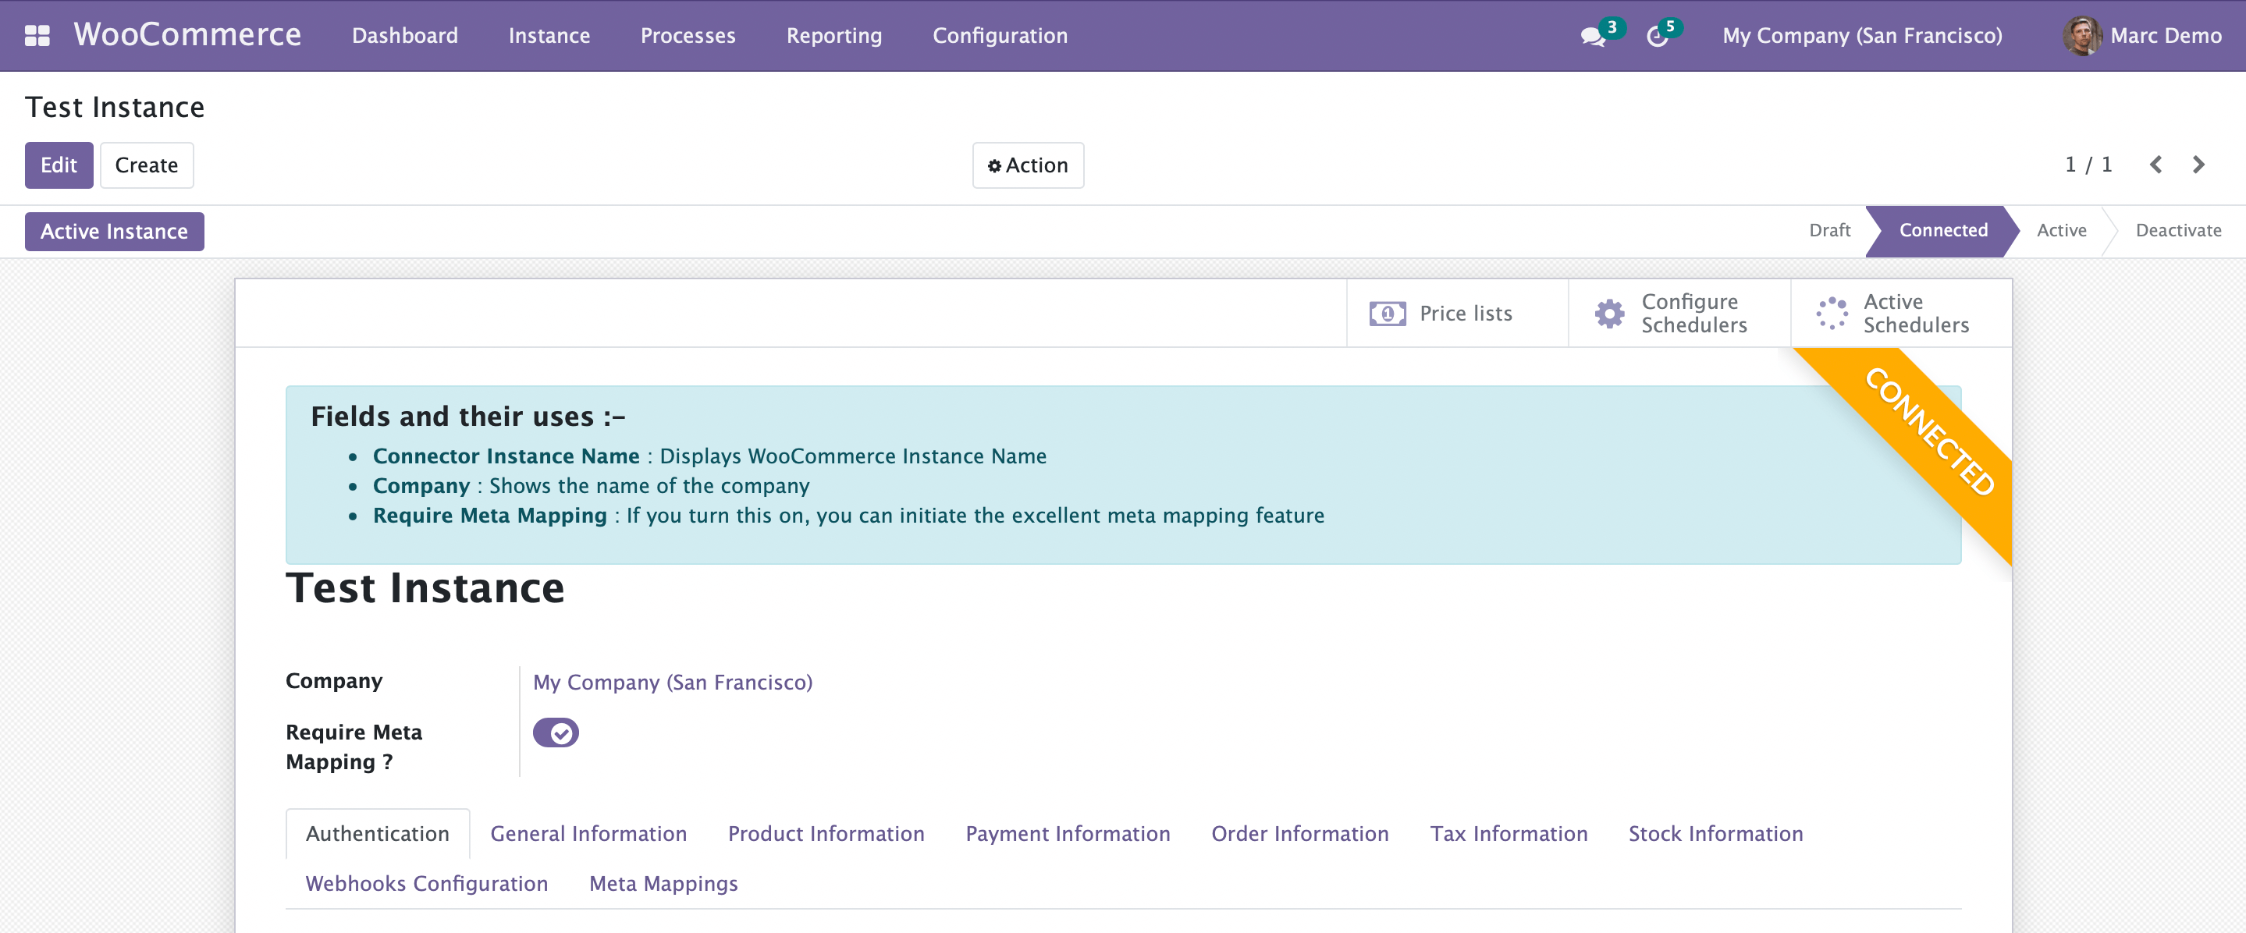
Task: Open Active Schedulers spinner icon
Action: [1831, 313]
